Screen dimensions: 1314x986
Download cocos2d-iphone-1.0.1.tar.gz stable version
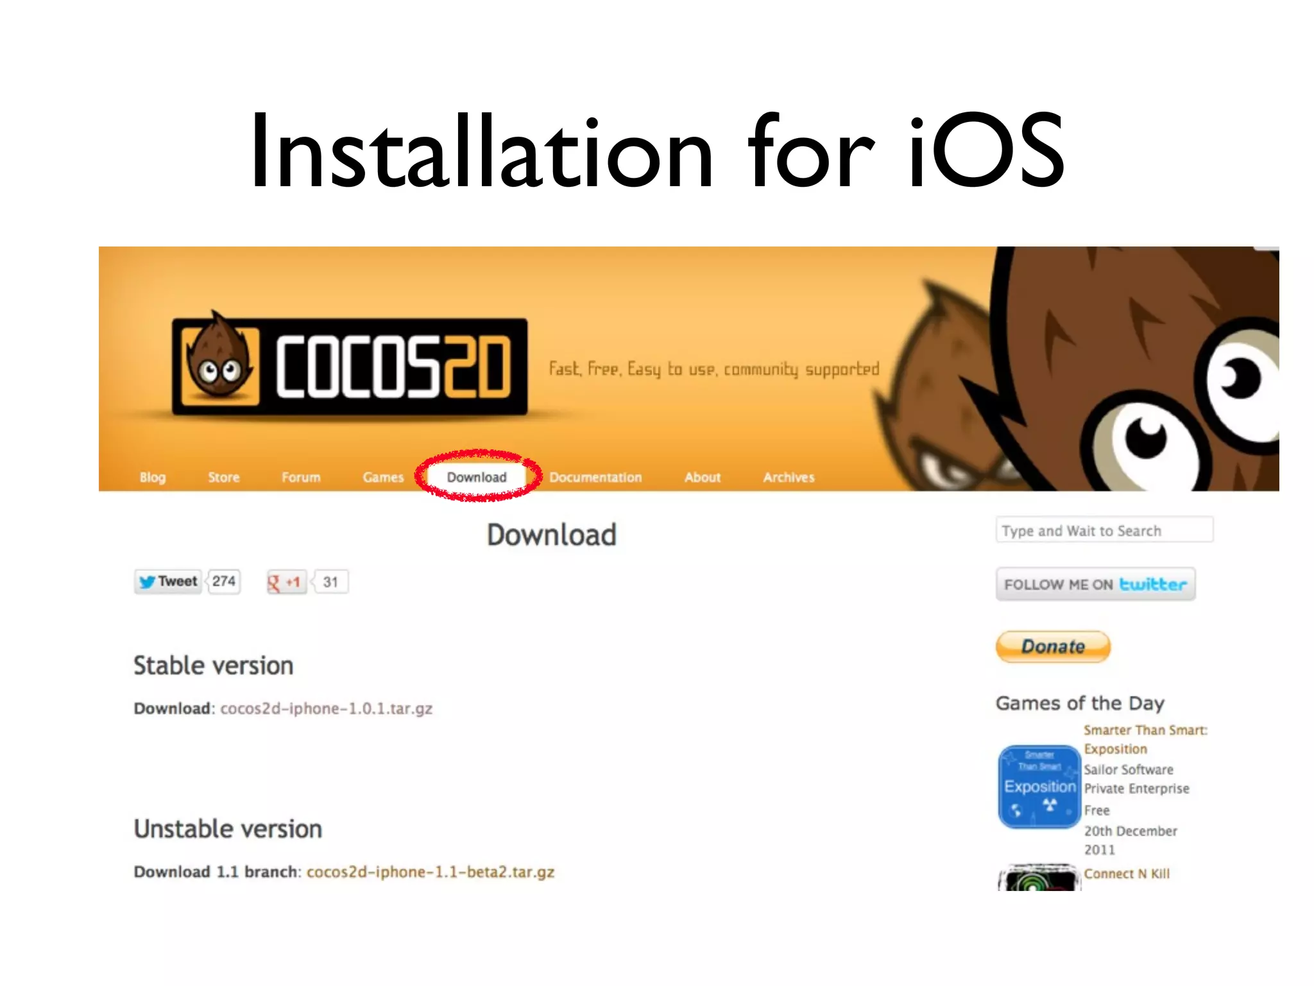pos(327,709)
